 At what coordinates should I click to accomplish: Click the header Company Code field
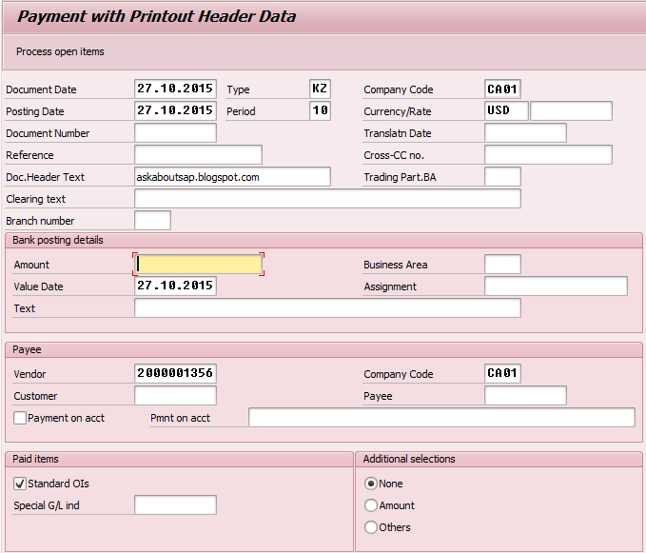502,89
